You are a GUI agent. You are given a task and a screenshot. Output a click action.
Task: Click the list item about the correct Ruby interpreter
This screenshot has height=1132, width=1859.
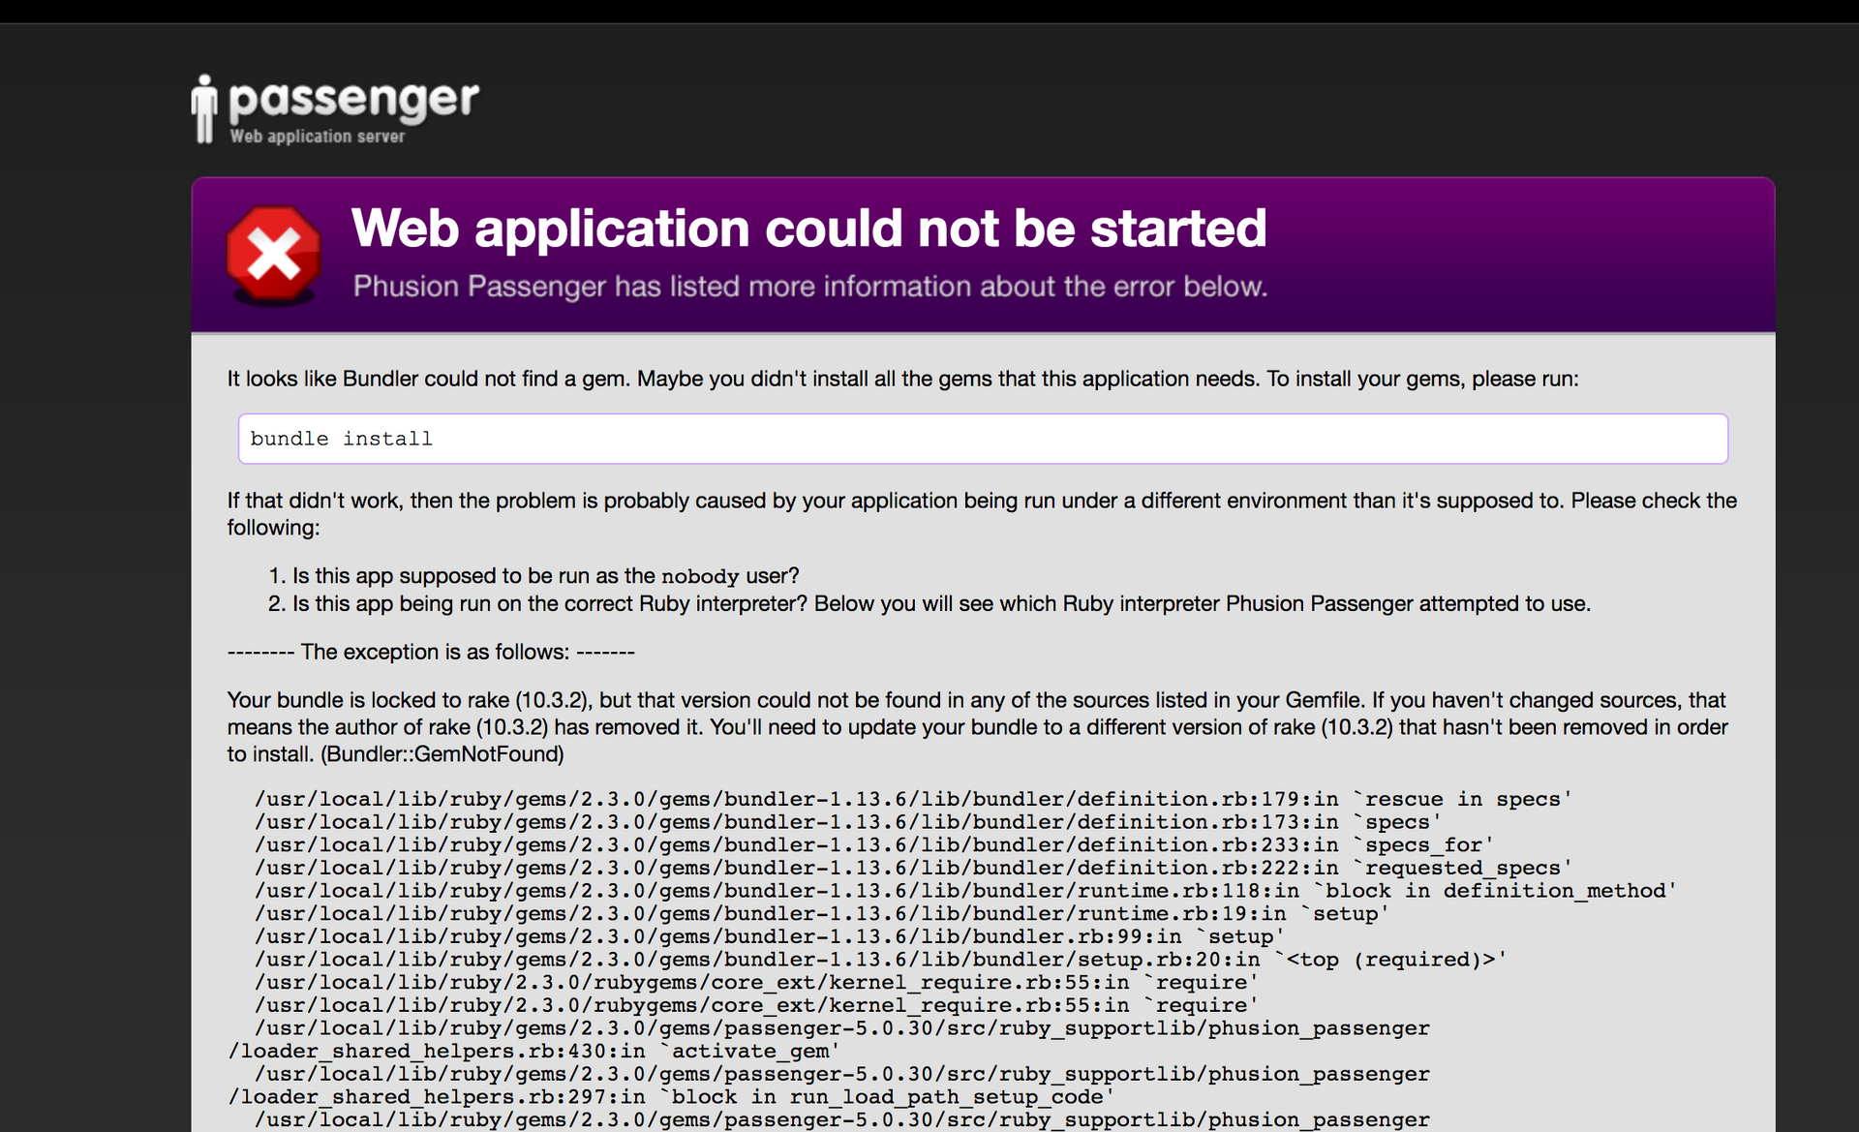(x=941, y=604)
